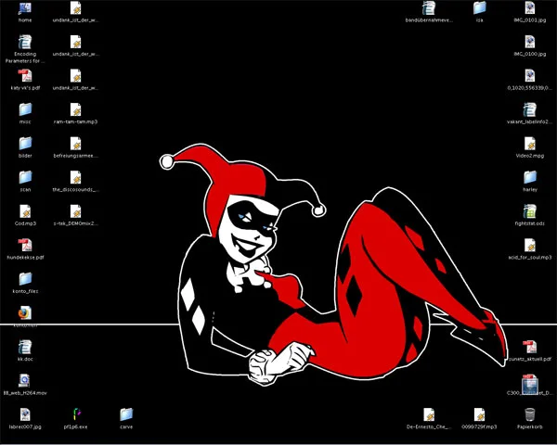Screen dimensions: 557x445
Task: Click the scan folder icon
Action: (25, 177)
